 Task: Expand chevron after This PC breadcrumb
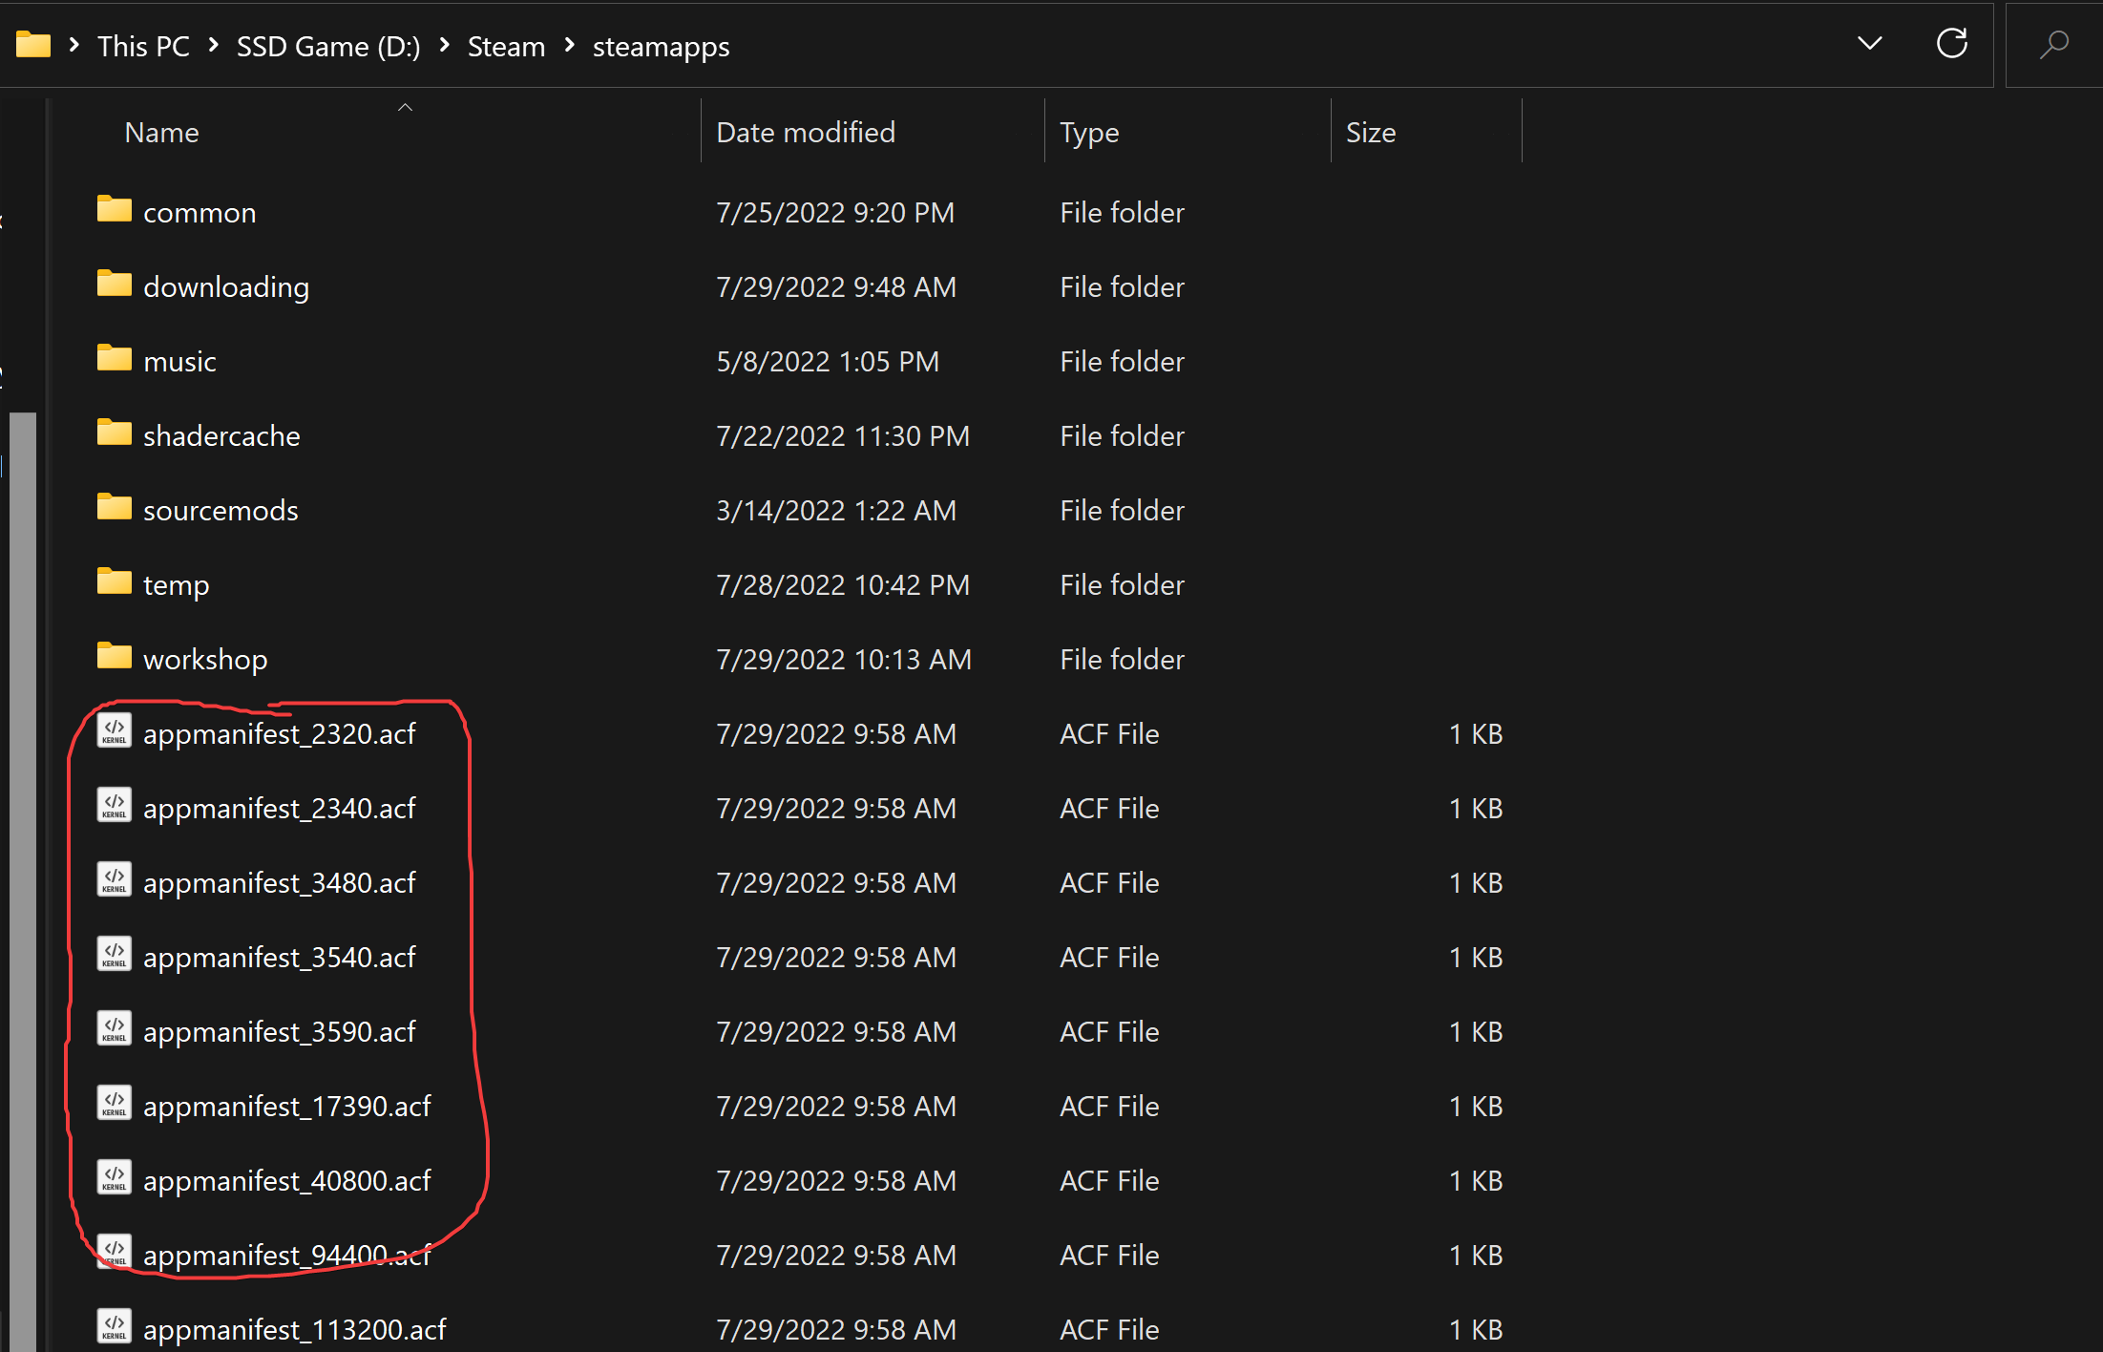pyautogui.click(x=214, y=45)
